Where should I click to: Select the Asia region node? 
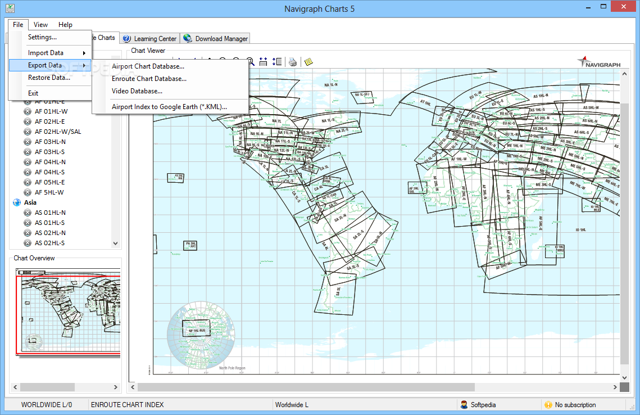pos(30,202)
